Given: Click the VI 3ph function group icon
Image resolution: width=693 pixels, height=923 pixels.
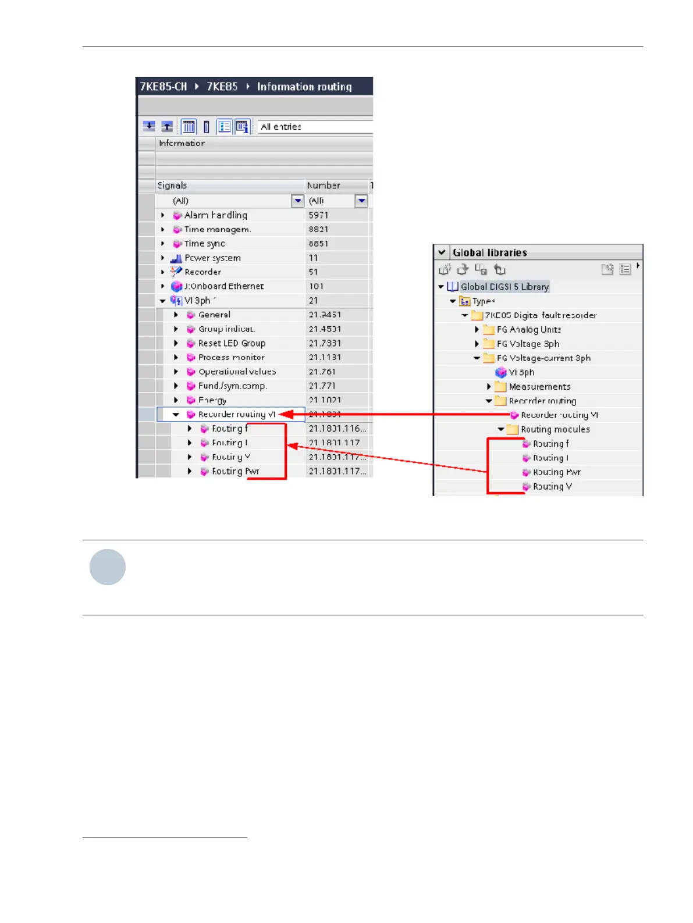Looking at the screenshot, I should pyautogui.click(x=176, y=301).
